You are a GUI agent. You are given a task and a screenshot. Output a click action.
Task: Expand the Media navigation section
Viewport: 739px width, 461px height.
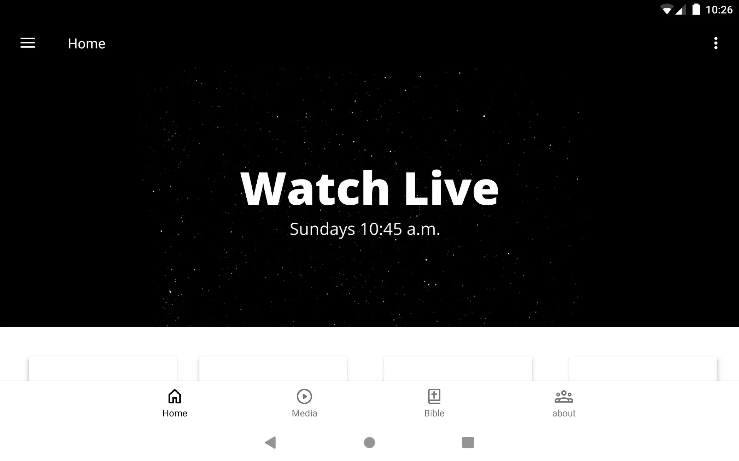304,403
